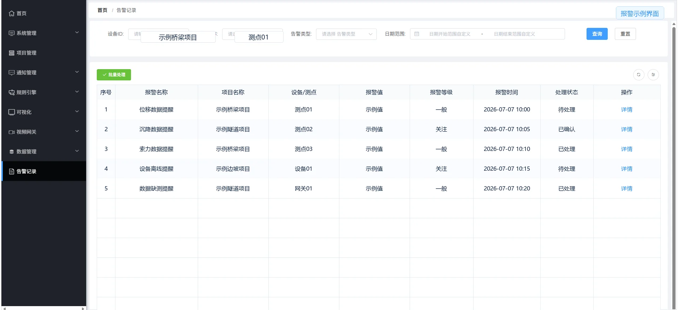Click the 已确认 status cell

[567, 129]
